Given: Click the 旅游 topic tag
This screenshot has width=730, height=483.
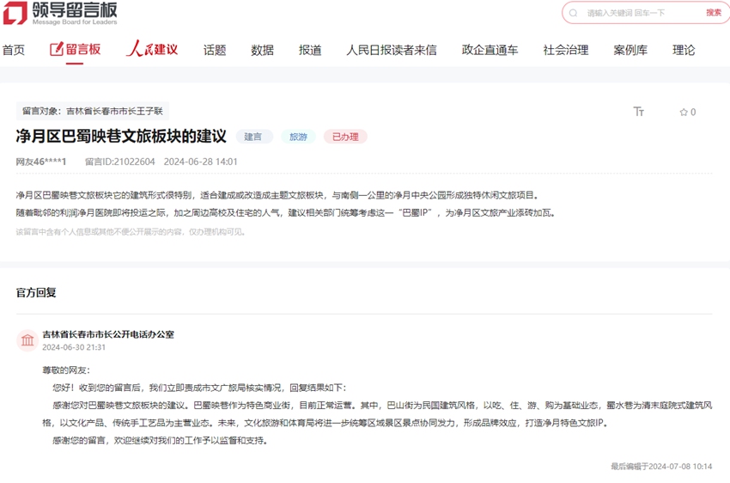Looking at the screenshot, I should (x=298, y=137).
